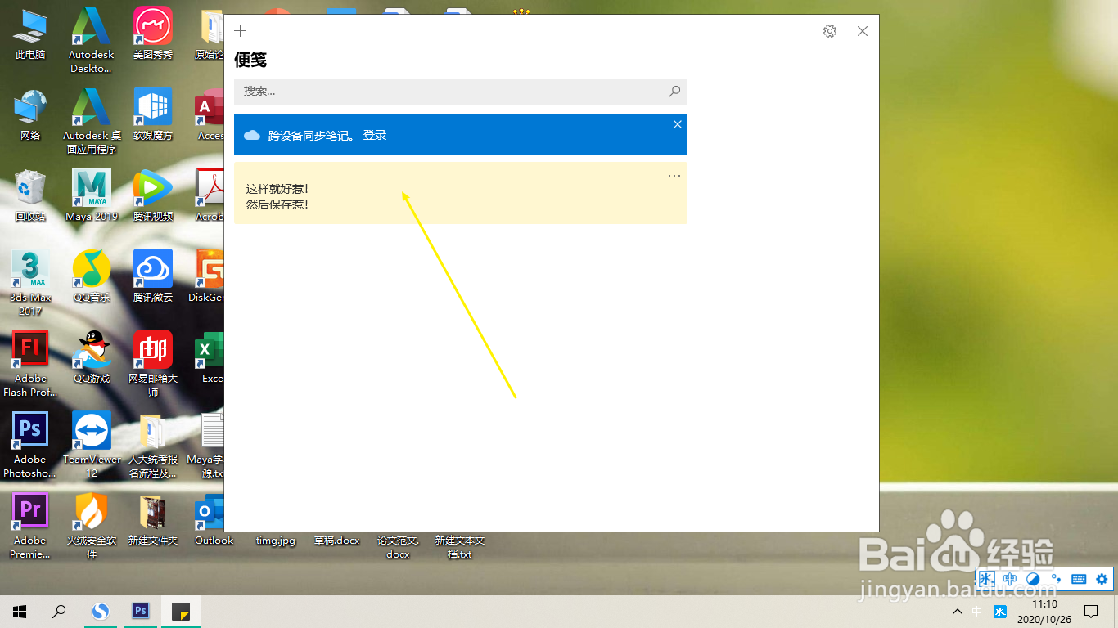Open Sticky Notes settings via the gear icon

(x=829, y=30)
